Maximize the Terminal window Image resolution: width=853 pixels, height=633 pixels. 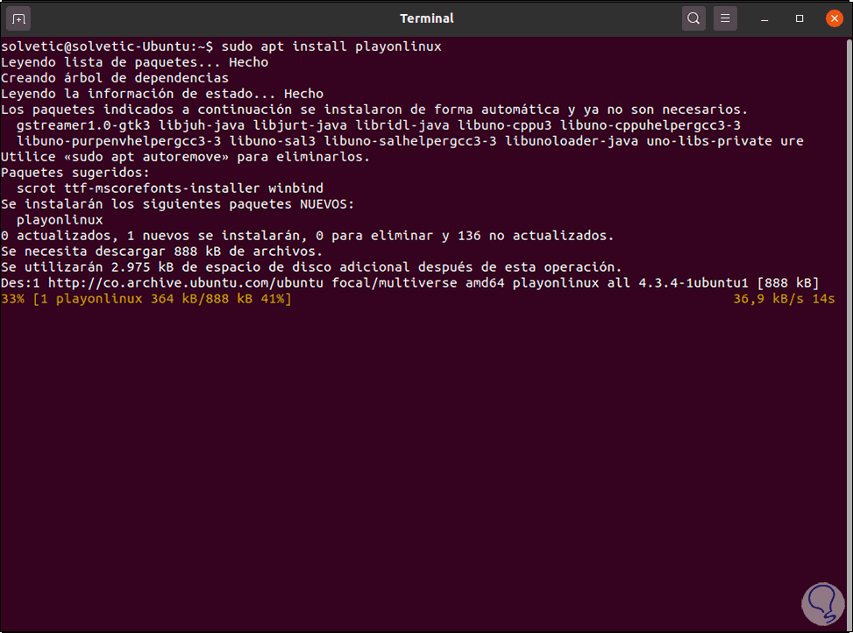pos(800,18)
